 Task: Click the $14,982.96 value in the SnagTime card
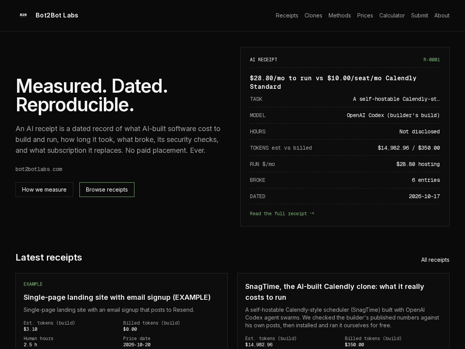click(x=259, y=345)
